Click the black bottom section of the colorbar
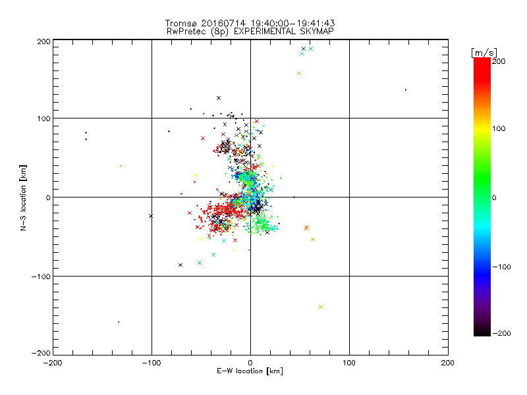 482,331
